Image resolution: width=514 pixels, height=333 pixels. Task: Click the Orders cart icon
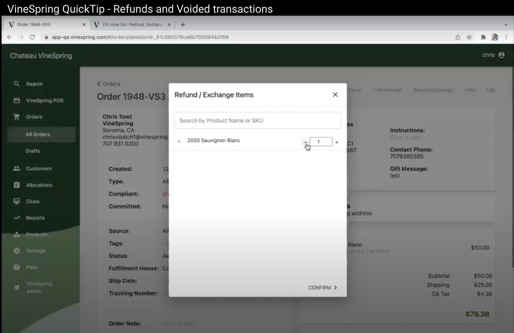16,117
